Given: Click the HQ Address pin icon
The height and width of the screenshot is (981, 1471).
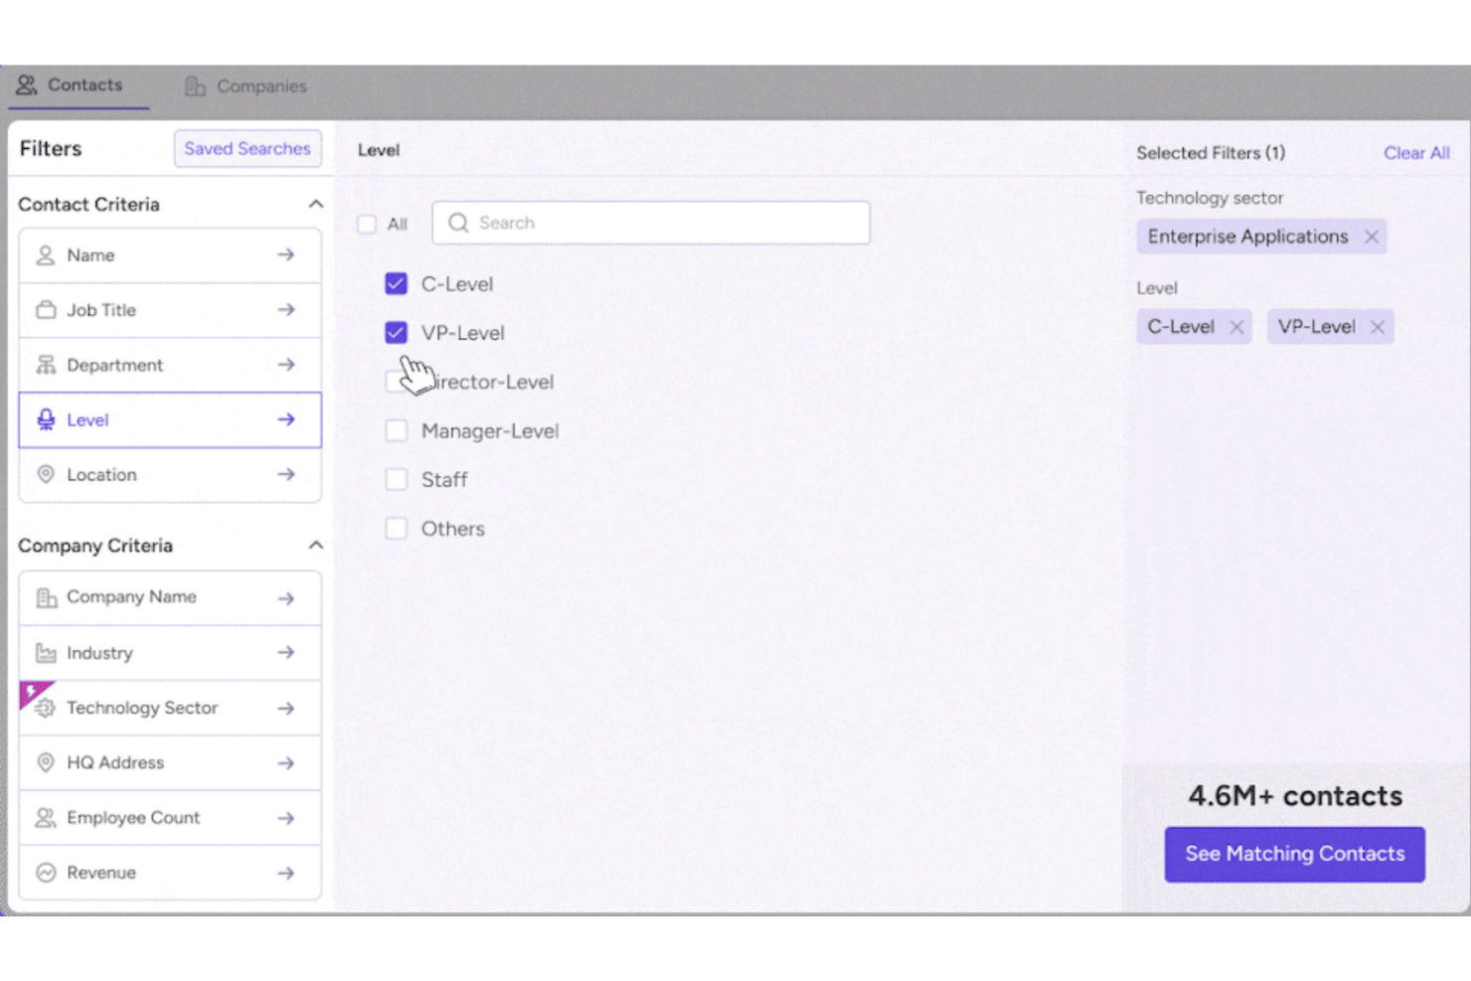Looking at the screenshot, I should 46,762.
